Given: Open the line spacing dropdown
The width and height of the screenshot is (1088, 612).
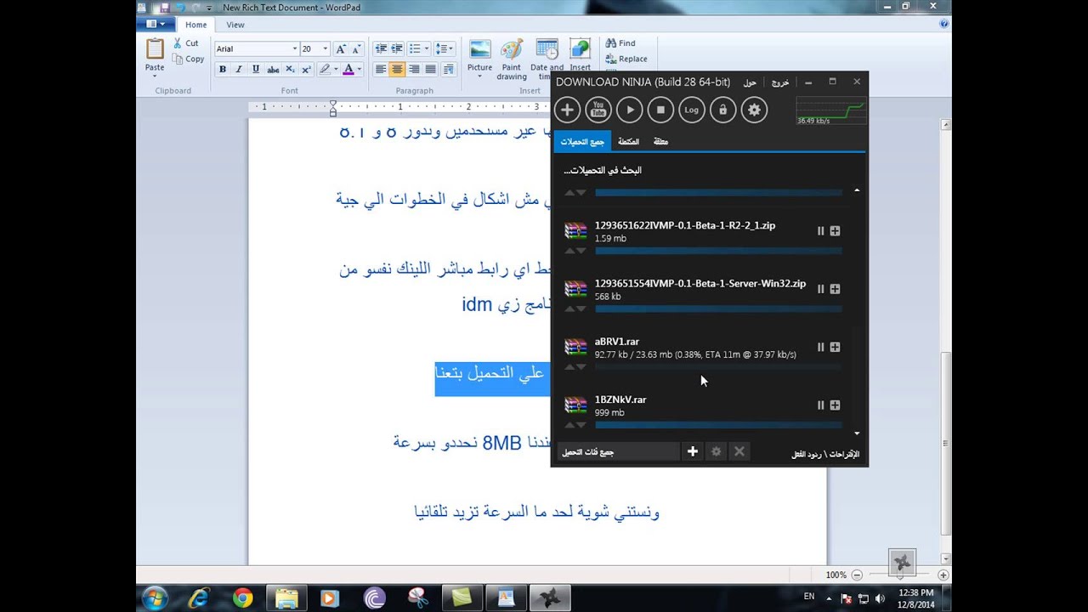Looking at the screenshot, I should click(443, 49).
